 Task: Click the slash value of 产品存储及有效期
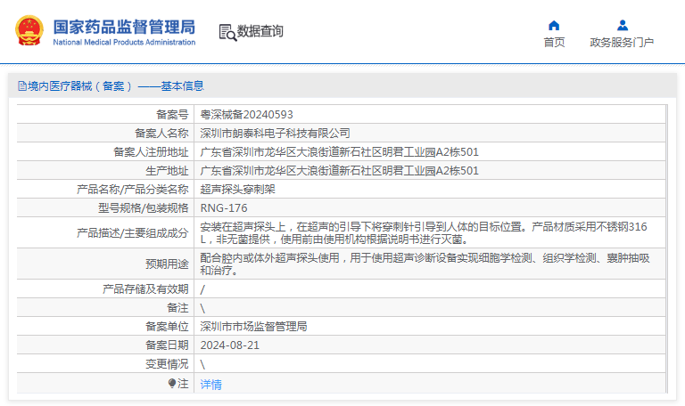coord(202,289)
